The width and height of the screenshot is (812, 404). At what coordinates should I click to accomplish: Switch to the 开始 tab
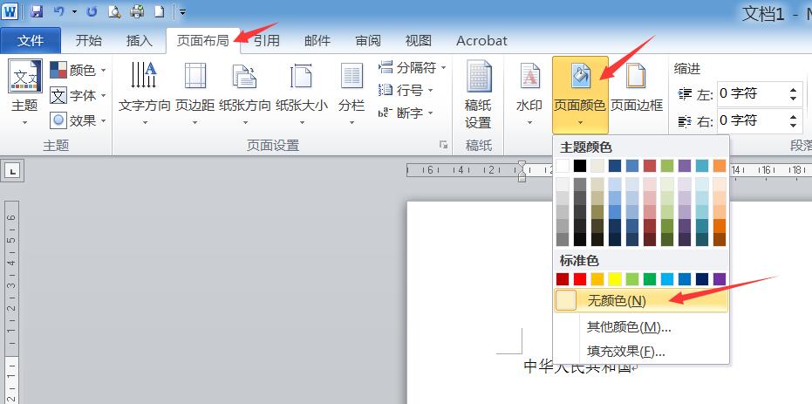(89, 40)
